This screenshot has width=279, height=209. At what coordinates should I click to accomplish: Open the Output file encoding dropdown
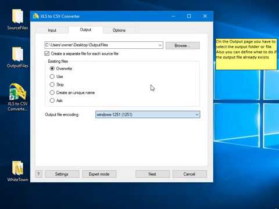pyautogui.click(x=148, y=114)
